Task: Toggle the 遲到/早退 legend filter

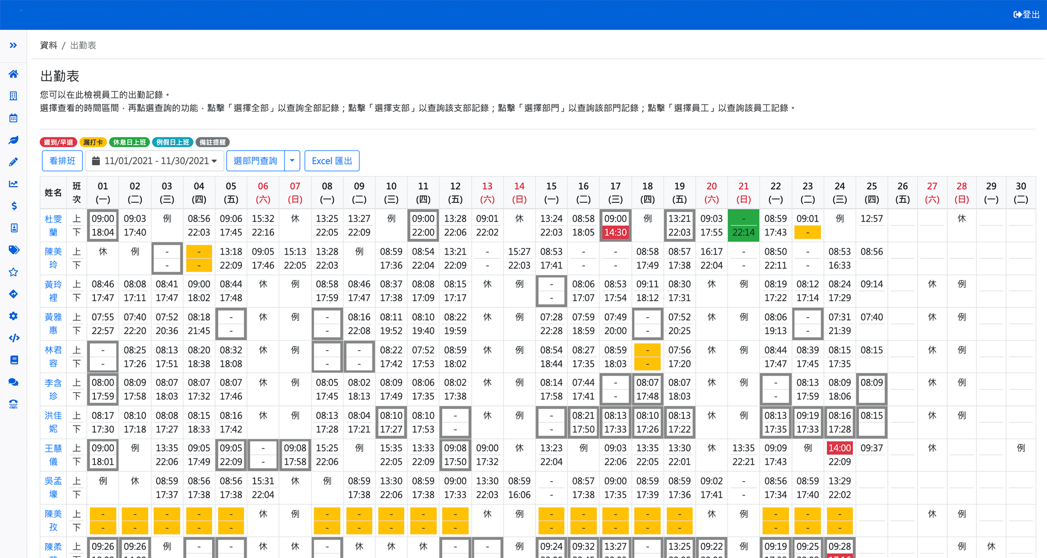Action: pos(58,142)
